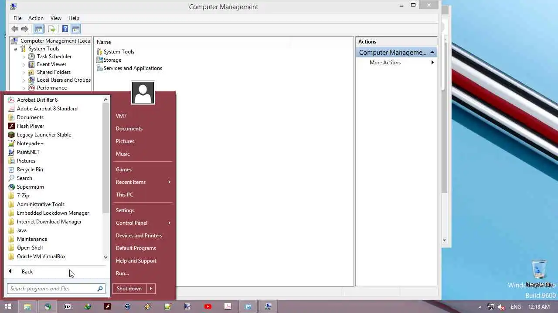
Task: Click the Search programs and files box
Action: click(x=56, y=288)
